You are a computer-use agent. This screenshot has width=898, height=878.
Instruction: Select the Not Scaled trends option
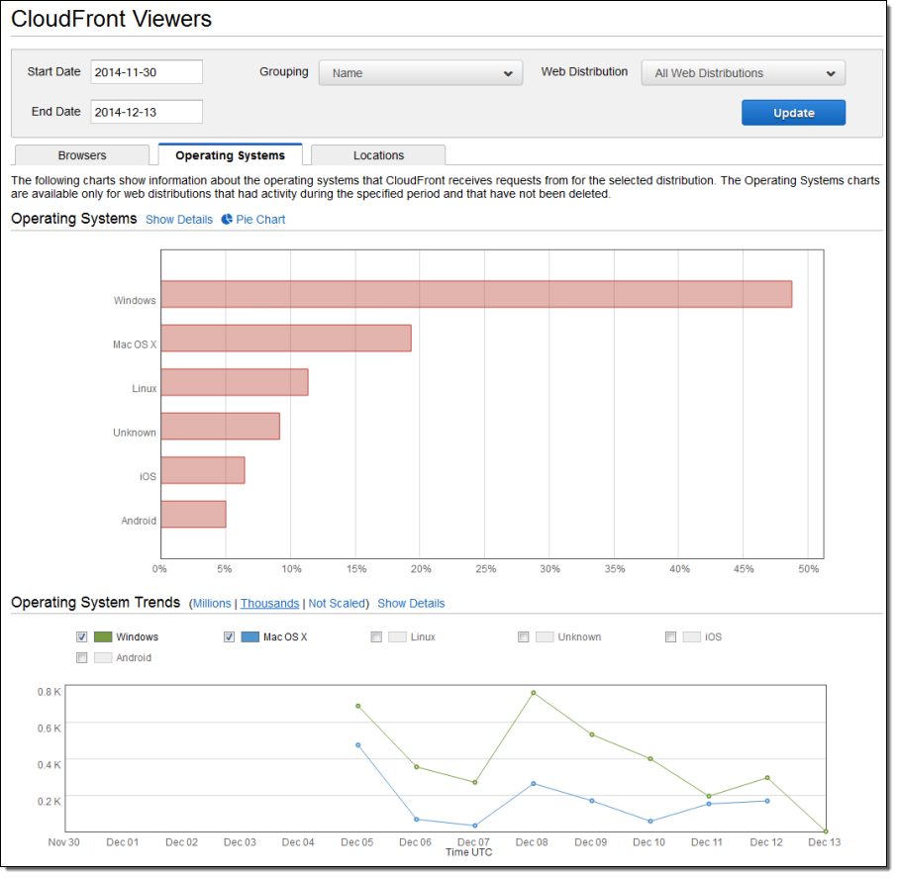(x=338, y=604)
